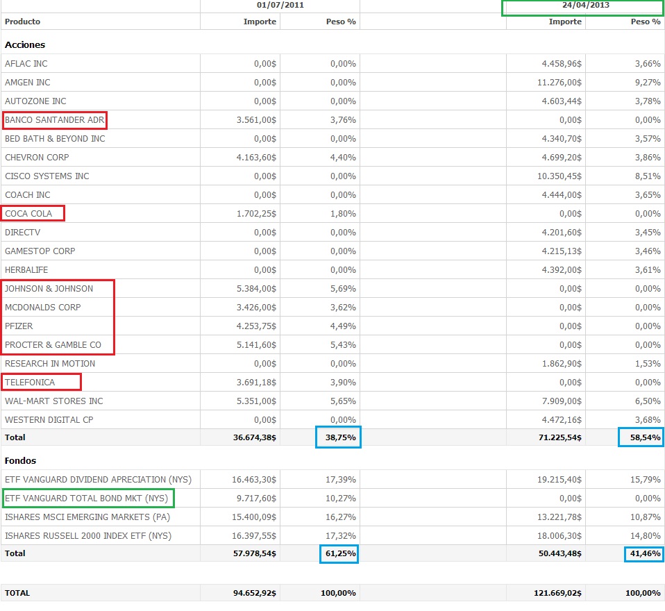Select the 121.669,02$ grand total
Viewport: 665px width, 611px height.
tap(557, 593)
